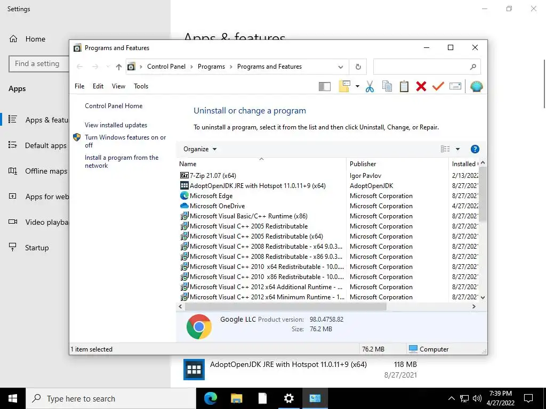Click the Refresh button in the address bar
The width and height of the screenshot is (546, 409).
(358, 67)
